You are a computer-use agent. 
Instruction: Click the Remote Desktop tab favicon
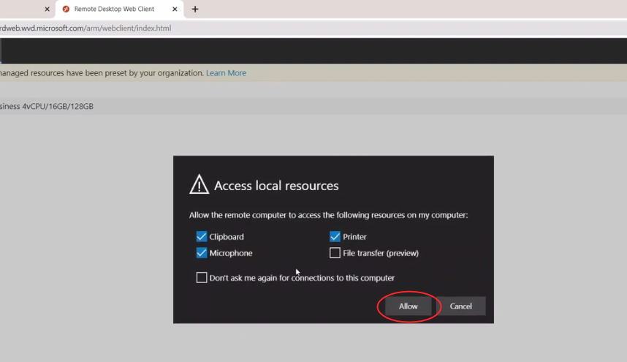[66, 9]
